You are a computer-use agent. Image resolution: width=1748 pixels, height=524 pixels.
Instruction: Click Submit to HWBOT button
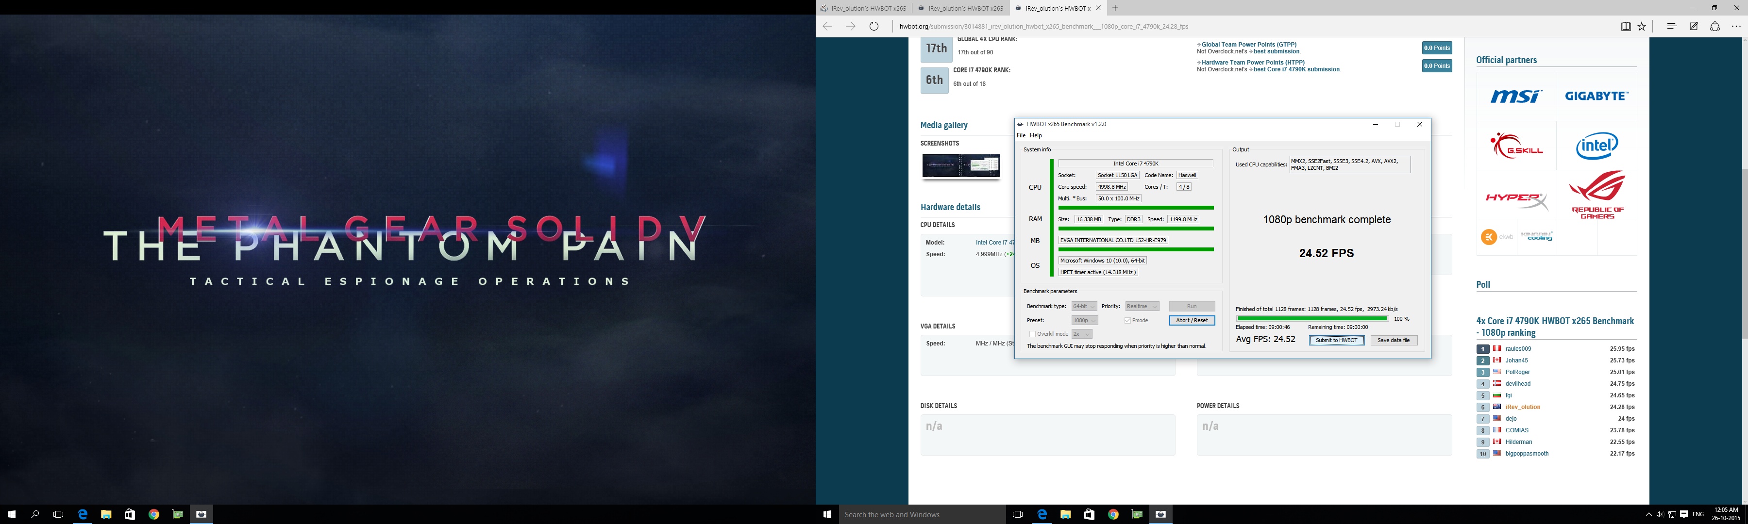(x=1337, y=340)
